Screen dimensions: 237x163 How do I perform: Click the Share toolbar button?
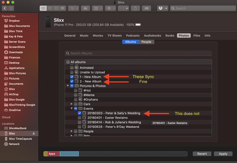click(135, 8)
